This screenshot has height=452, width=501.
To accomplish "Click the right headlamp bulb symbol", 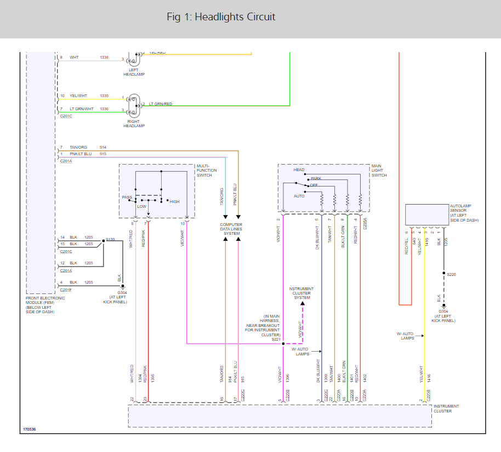I will pos(133,107).
